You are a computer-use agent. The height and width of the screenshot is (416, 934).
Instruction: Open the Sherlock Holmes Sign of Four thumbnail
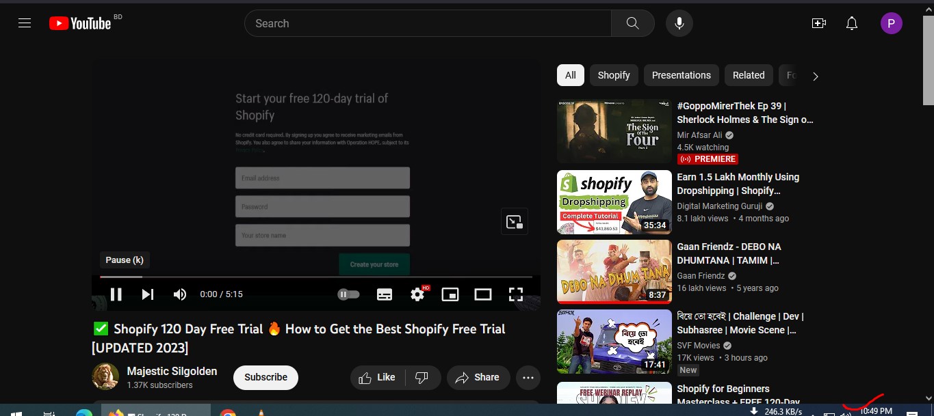tap(614, 132)
